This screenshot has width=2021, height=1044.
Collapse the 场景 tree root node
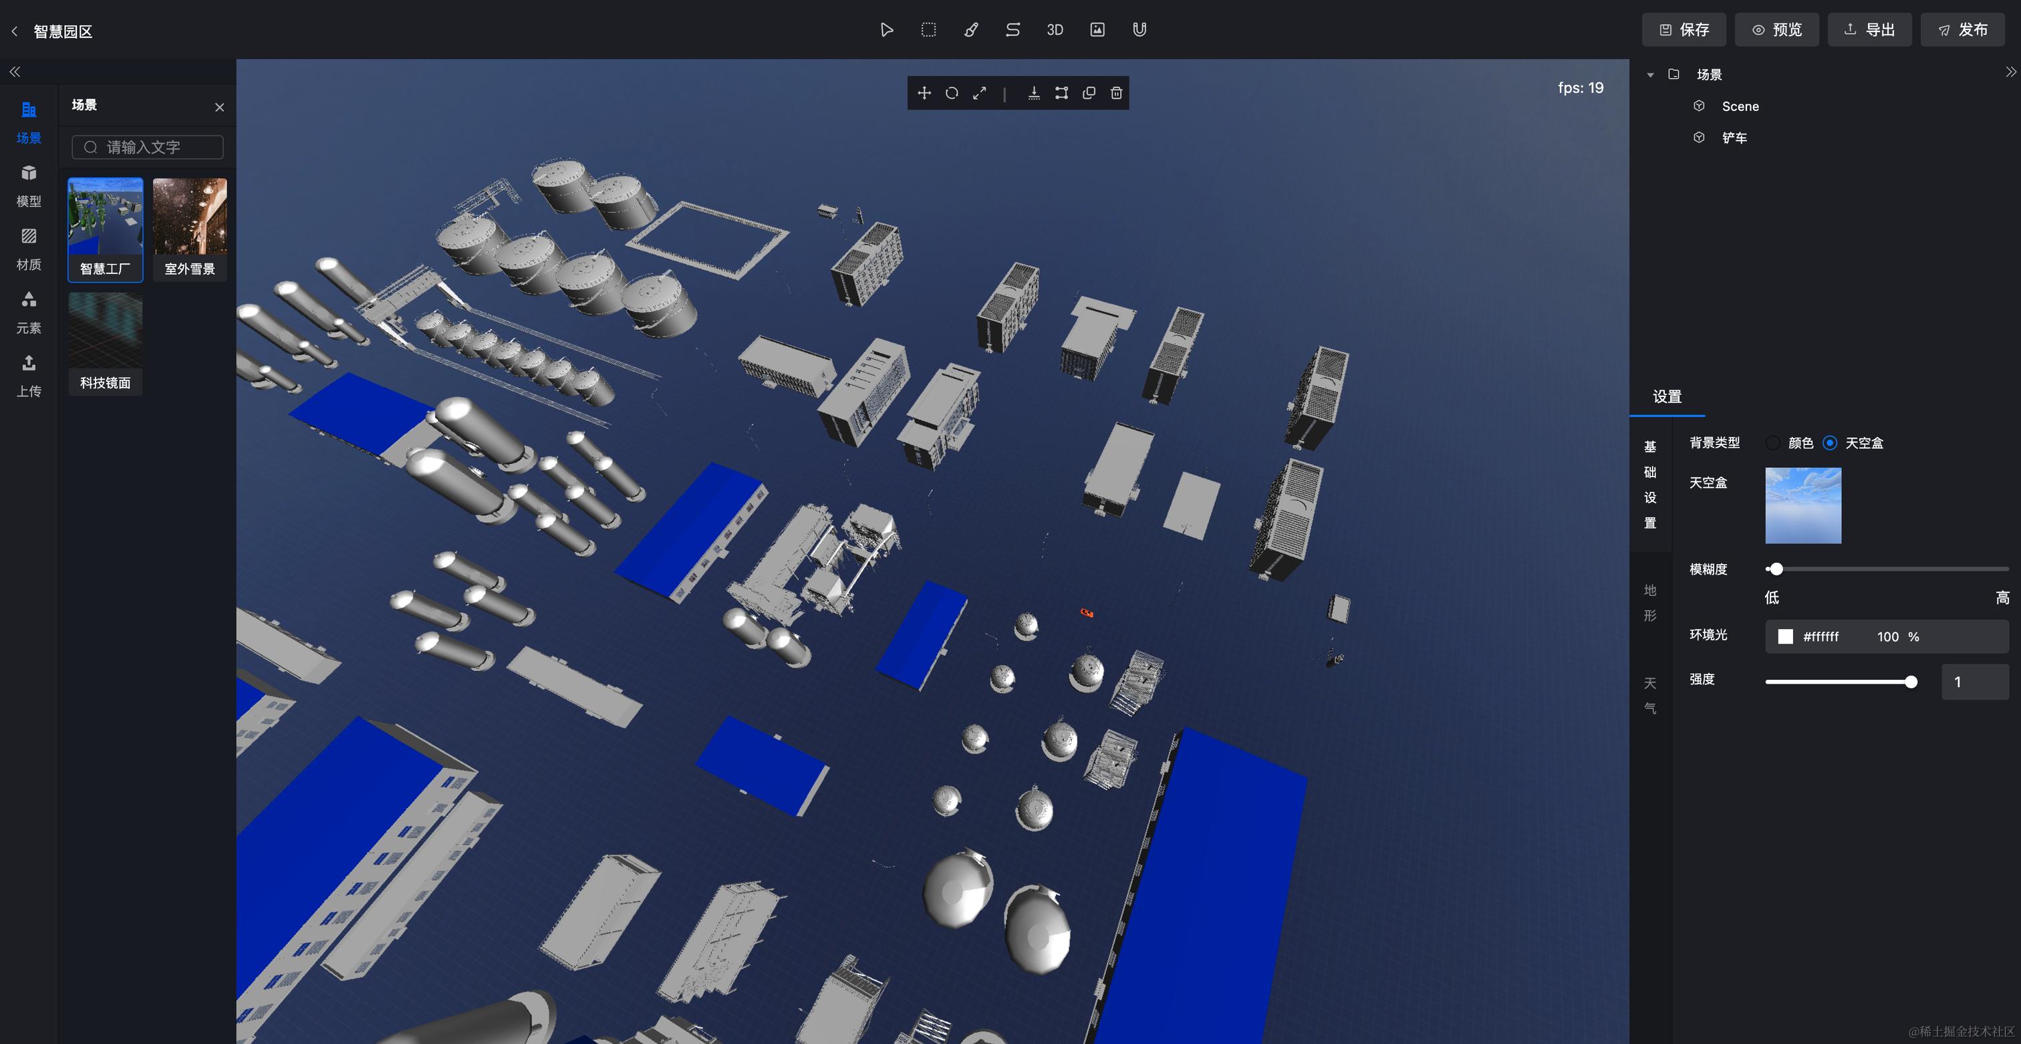pyautogui.click(x=1650, y=76)
